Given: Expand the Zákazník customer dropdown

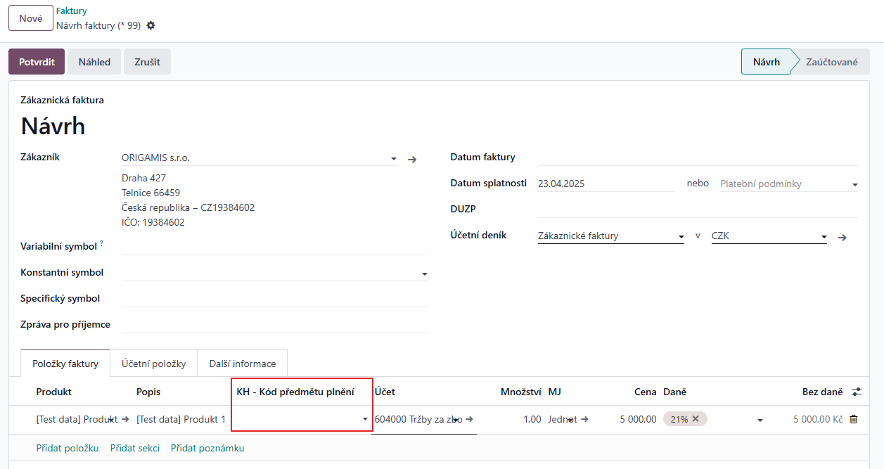Looking at the screenshot, I should click(394, 160).
